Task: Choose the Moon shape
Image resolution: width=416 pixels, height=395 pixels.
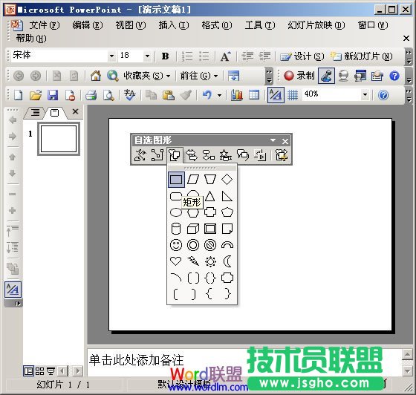Action: [227, 261]
